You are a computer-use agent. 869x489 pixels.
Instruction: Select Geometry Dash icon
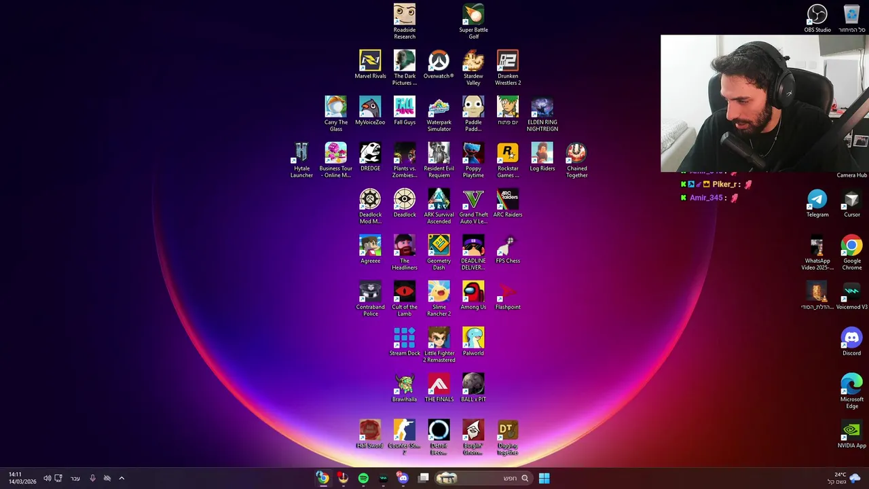pos(439,252)
